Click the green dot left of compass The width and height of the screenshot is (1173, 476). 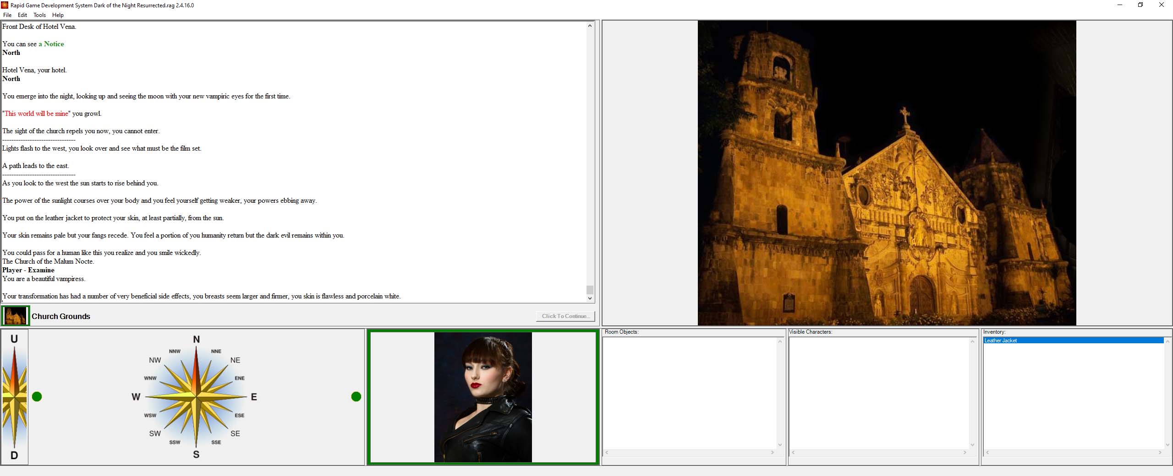coord(37,397)
